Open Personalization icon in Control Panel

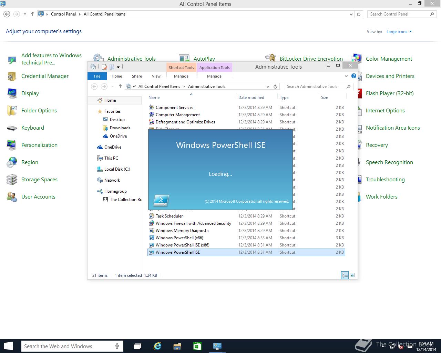coord(12,145)
